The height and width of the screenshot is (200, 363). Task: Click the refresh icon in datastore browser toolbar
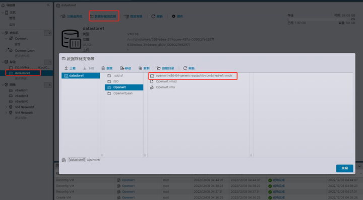185,68
